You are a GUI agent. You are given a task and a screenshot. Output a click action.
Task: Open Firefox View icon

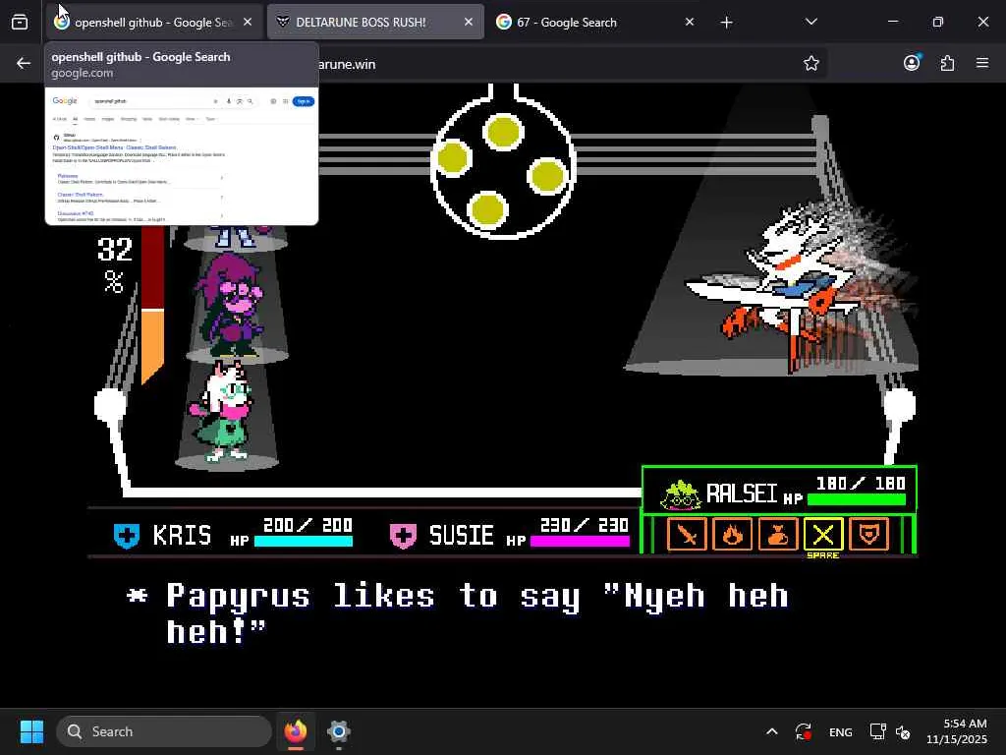[20, 23]
